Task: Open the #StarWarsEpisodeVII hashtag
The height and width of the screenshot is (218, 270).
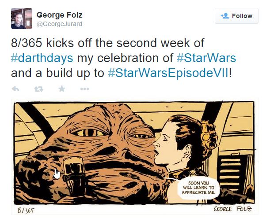Action: coord(168,73)
